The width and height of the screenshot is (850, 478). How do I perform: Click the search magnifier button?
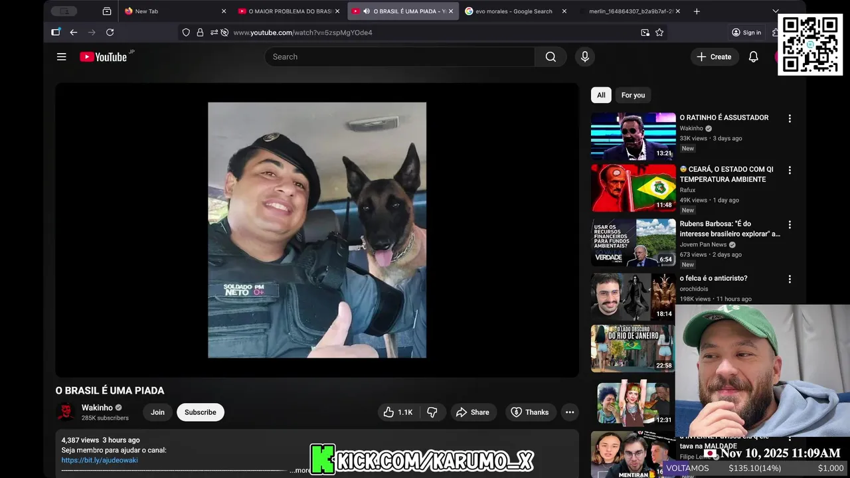click(551, 57)
